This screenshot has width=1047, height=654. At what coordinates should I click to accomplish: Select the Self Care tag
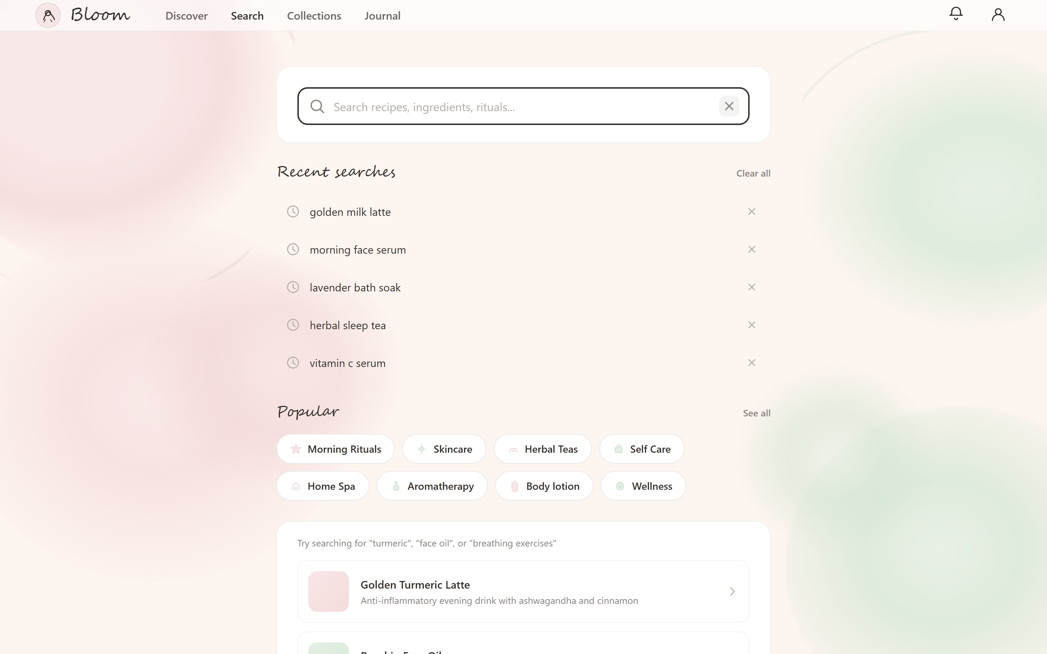click(642, 449)
